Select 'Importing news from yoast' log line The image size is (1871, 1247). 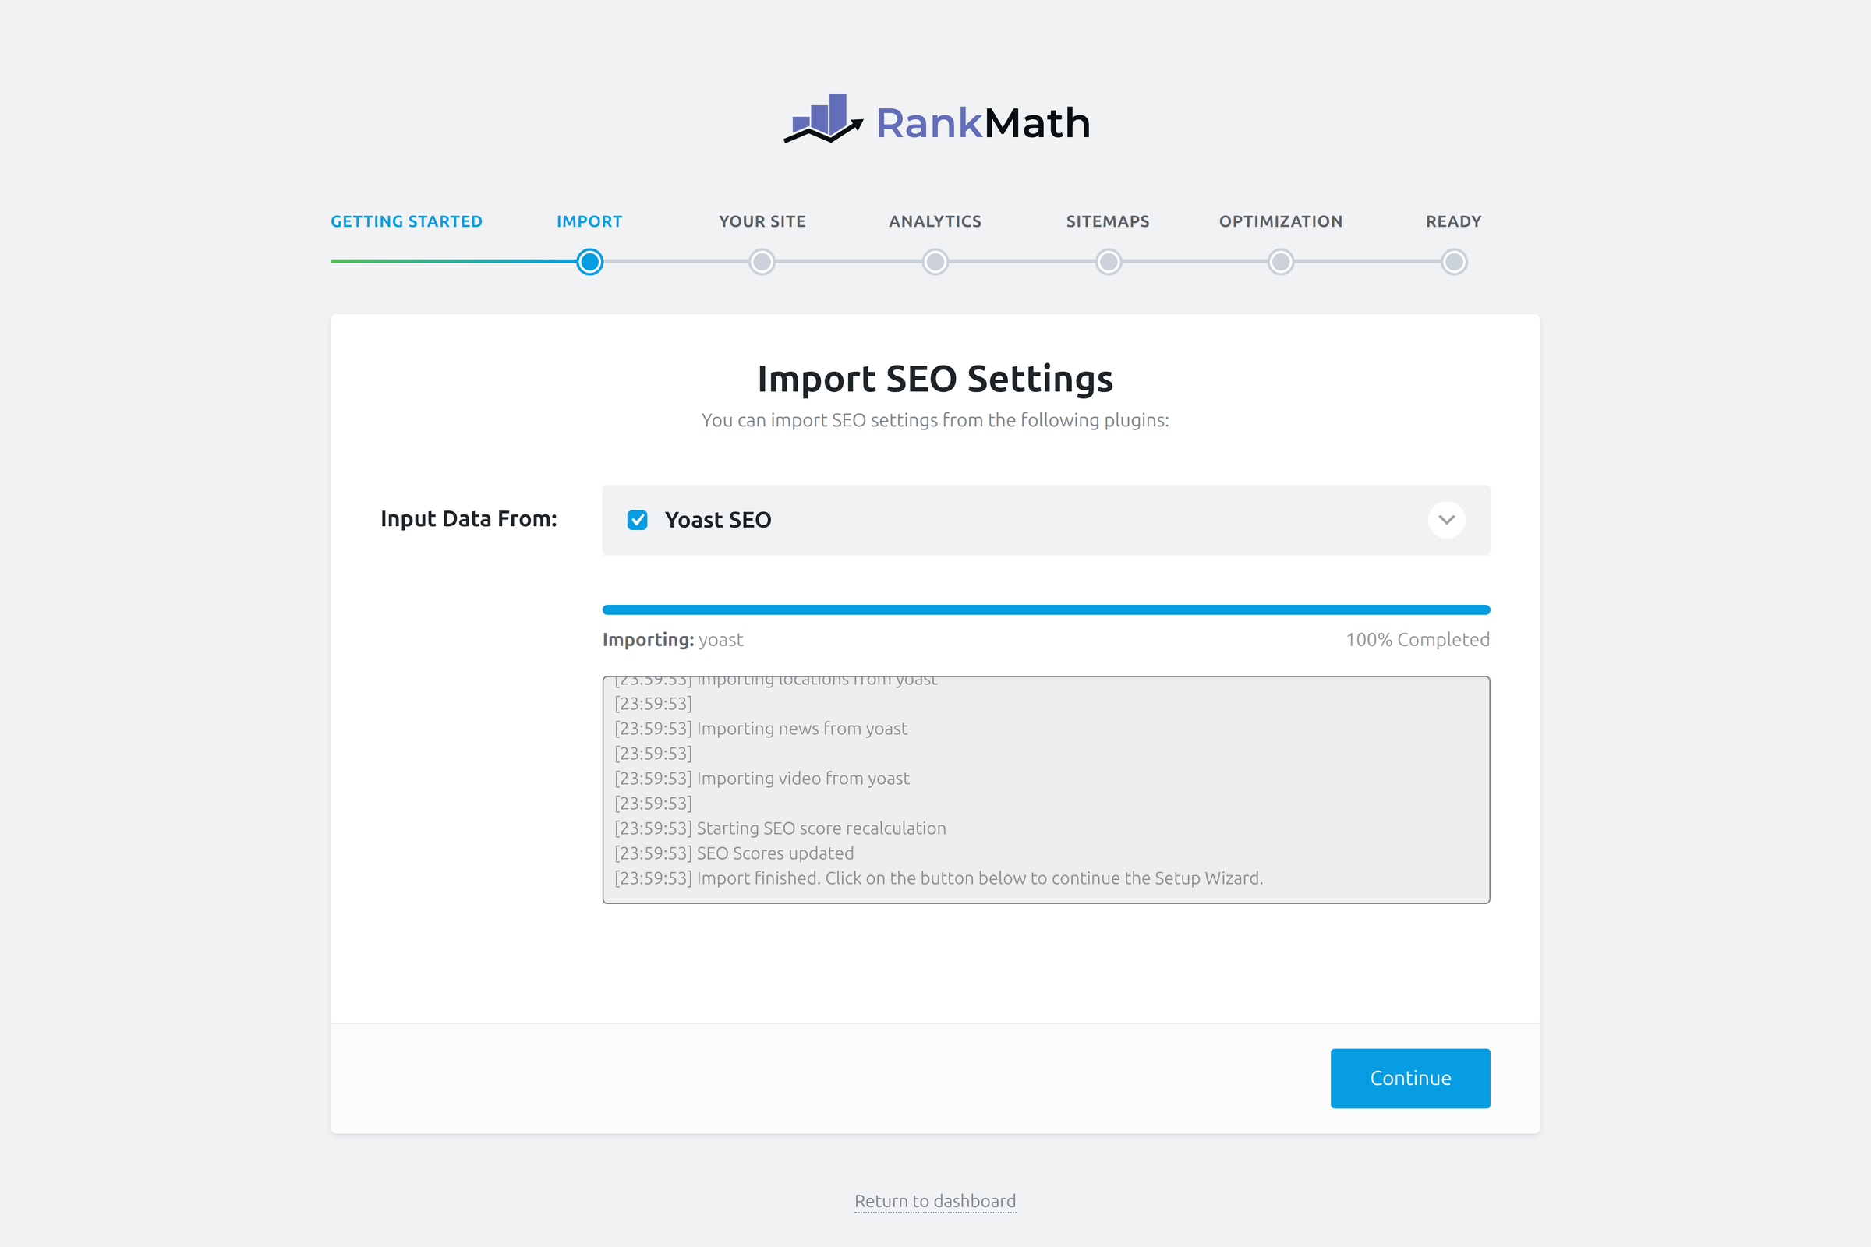coord(761,729)
